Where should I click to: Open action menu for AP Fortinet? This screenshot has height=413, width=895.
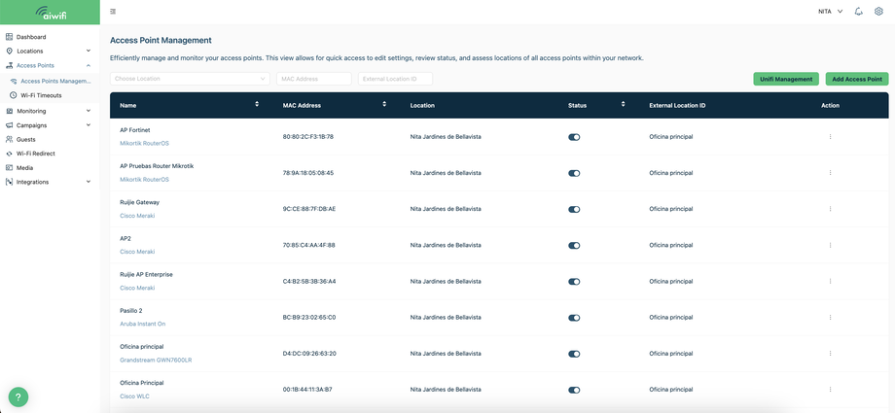[x=830, y=137]
